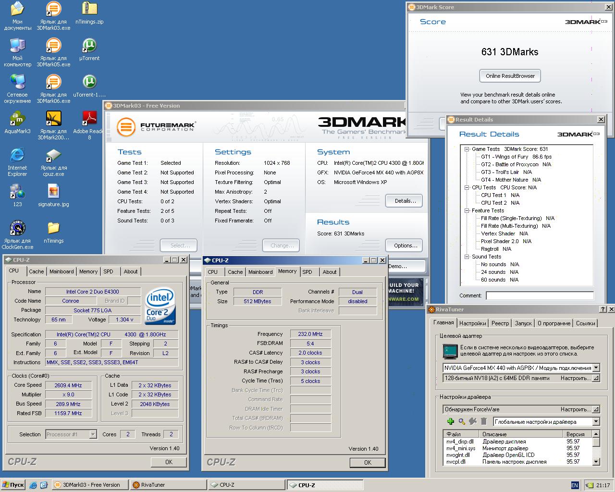Click Internet Explorer quick launch icon in taskbar

[33, 485]
